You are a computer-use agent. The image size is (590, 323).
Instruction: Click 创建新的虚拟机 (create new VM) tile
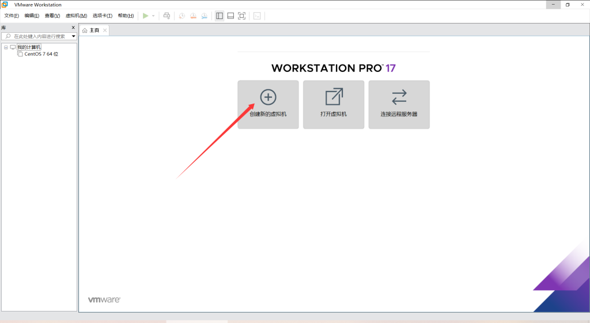(268, 104)
